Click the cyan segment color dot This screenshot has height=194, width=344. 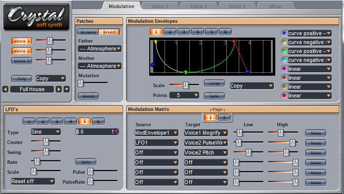[x=284, y=60]
